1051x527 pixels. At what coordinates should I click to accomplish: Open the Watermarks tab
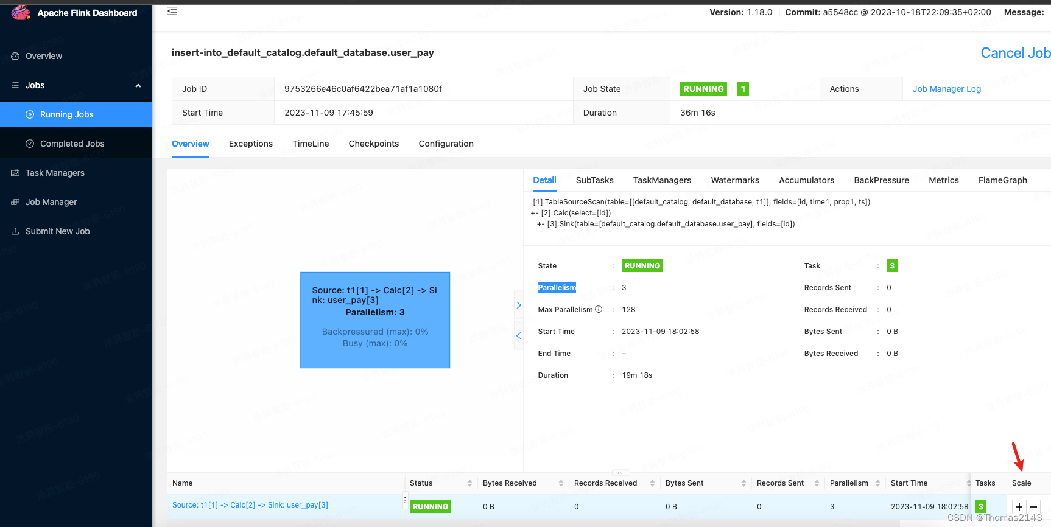point(735,180)
